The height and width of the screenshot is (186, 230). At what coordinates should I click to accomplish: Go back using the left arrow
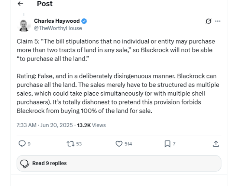tap(20, 4)
